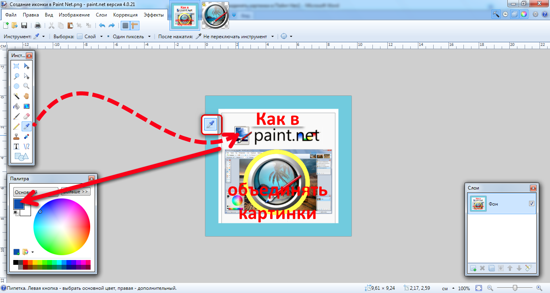This screenshot has width=550, height=293.
Task: Click the Cut scissors icon
Action: pyautogui.click(x=52, y=25)
